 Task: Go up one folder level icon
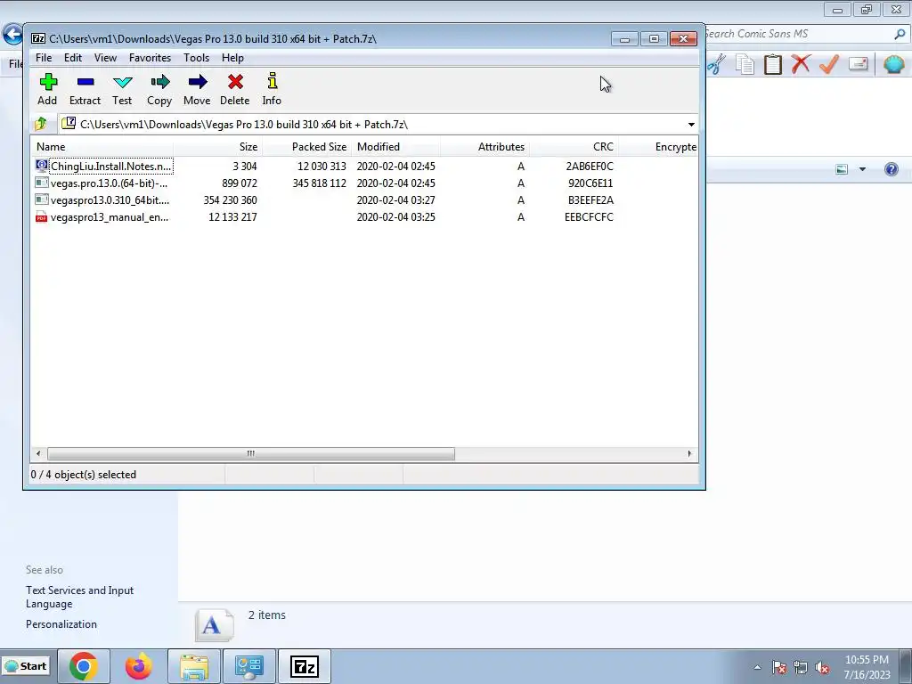pyautogui.click(x=41, y=124)
